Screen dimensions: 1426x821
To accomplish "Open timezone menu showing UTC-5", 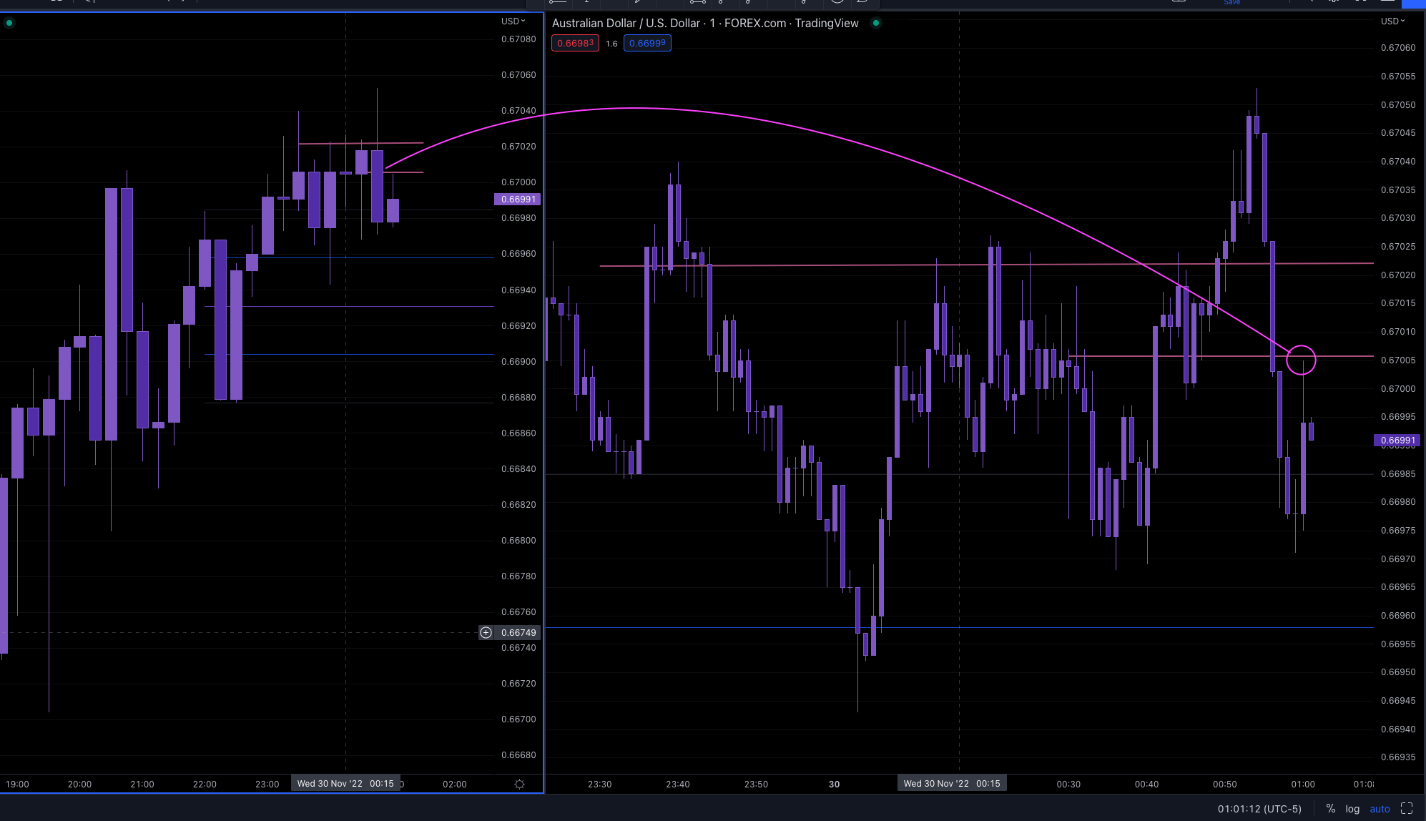I will tap(1259, 809).
